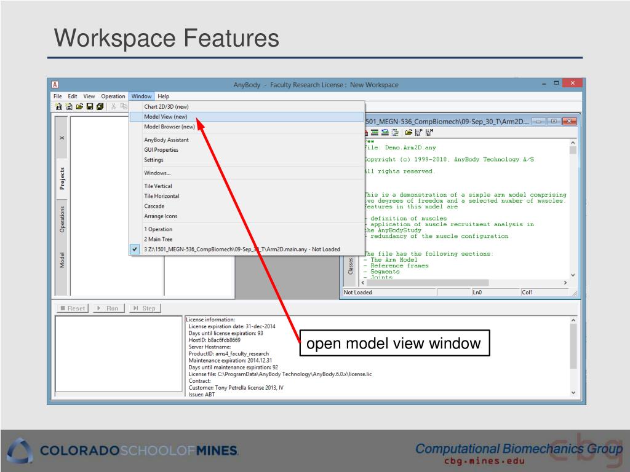Click editor vertical scrollbar down arrow
The width and height of the screenshot is (630, 472).
(x=573, y=275)
